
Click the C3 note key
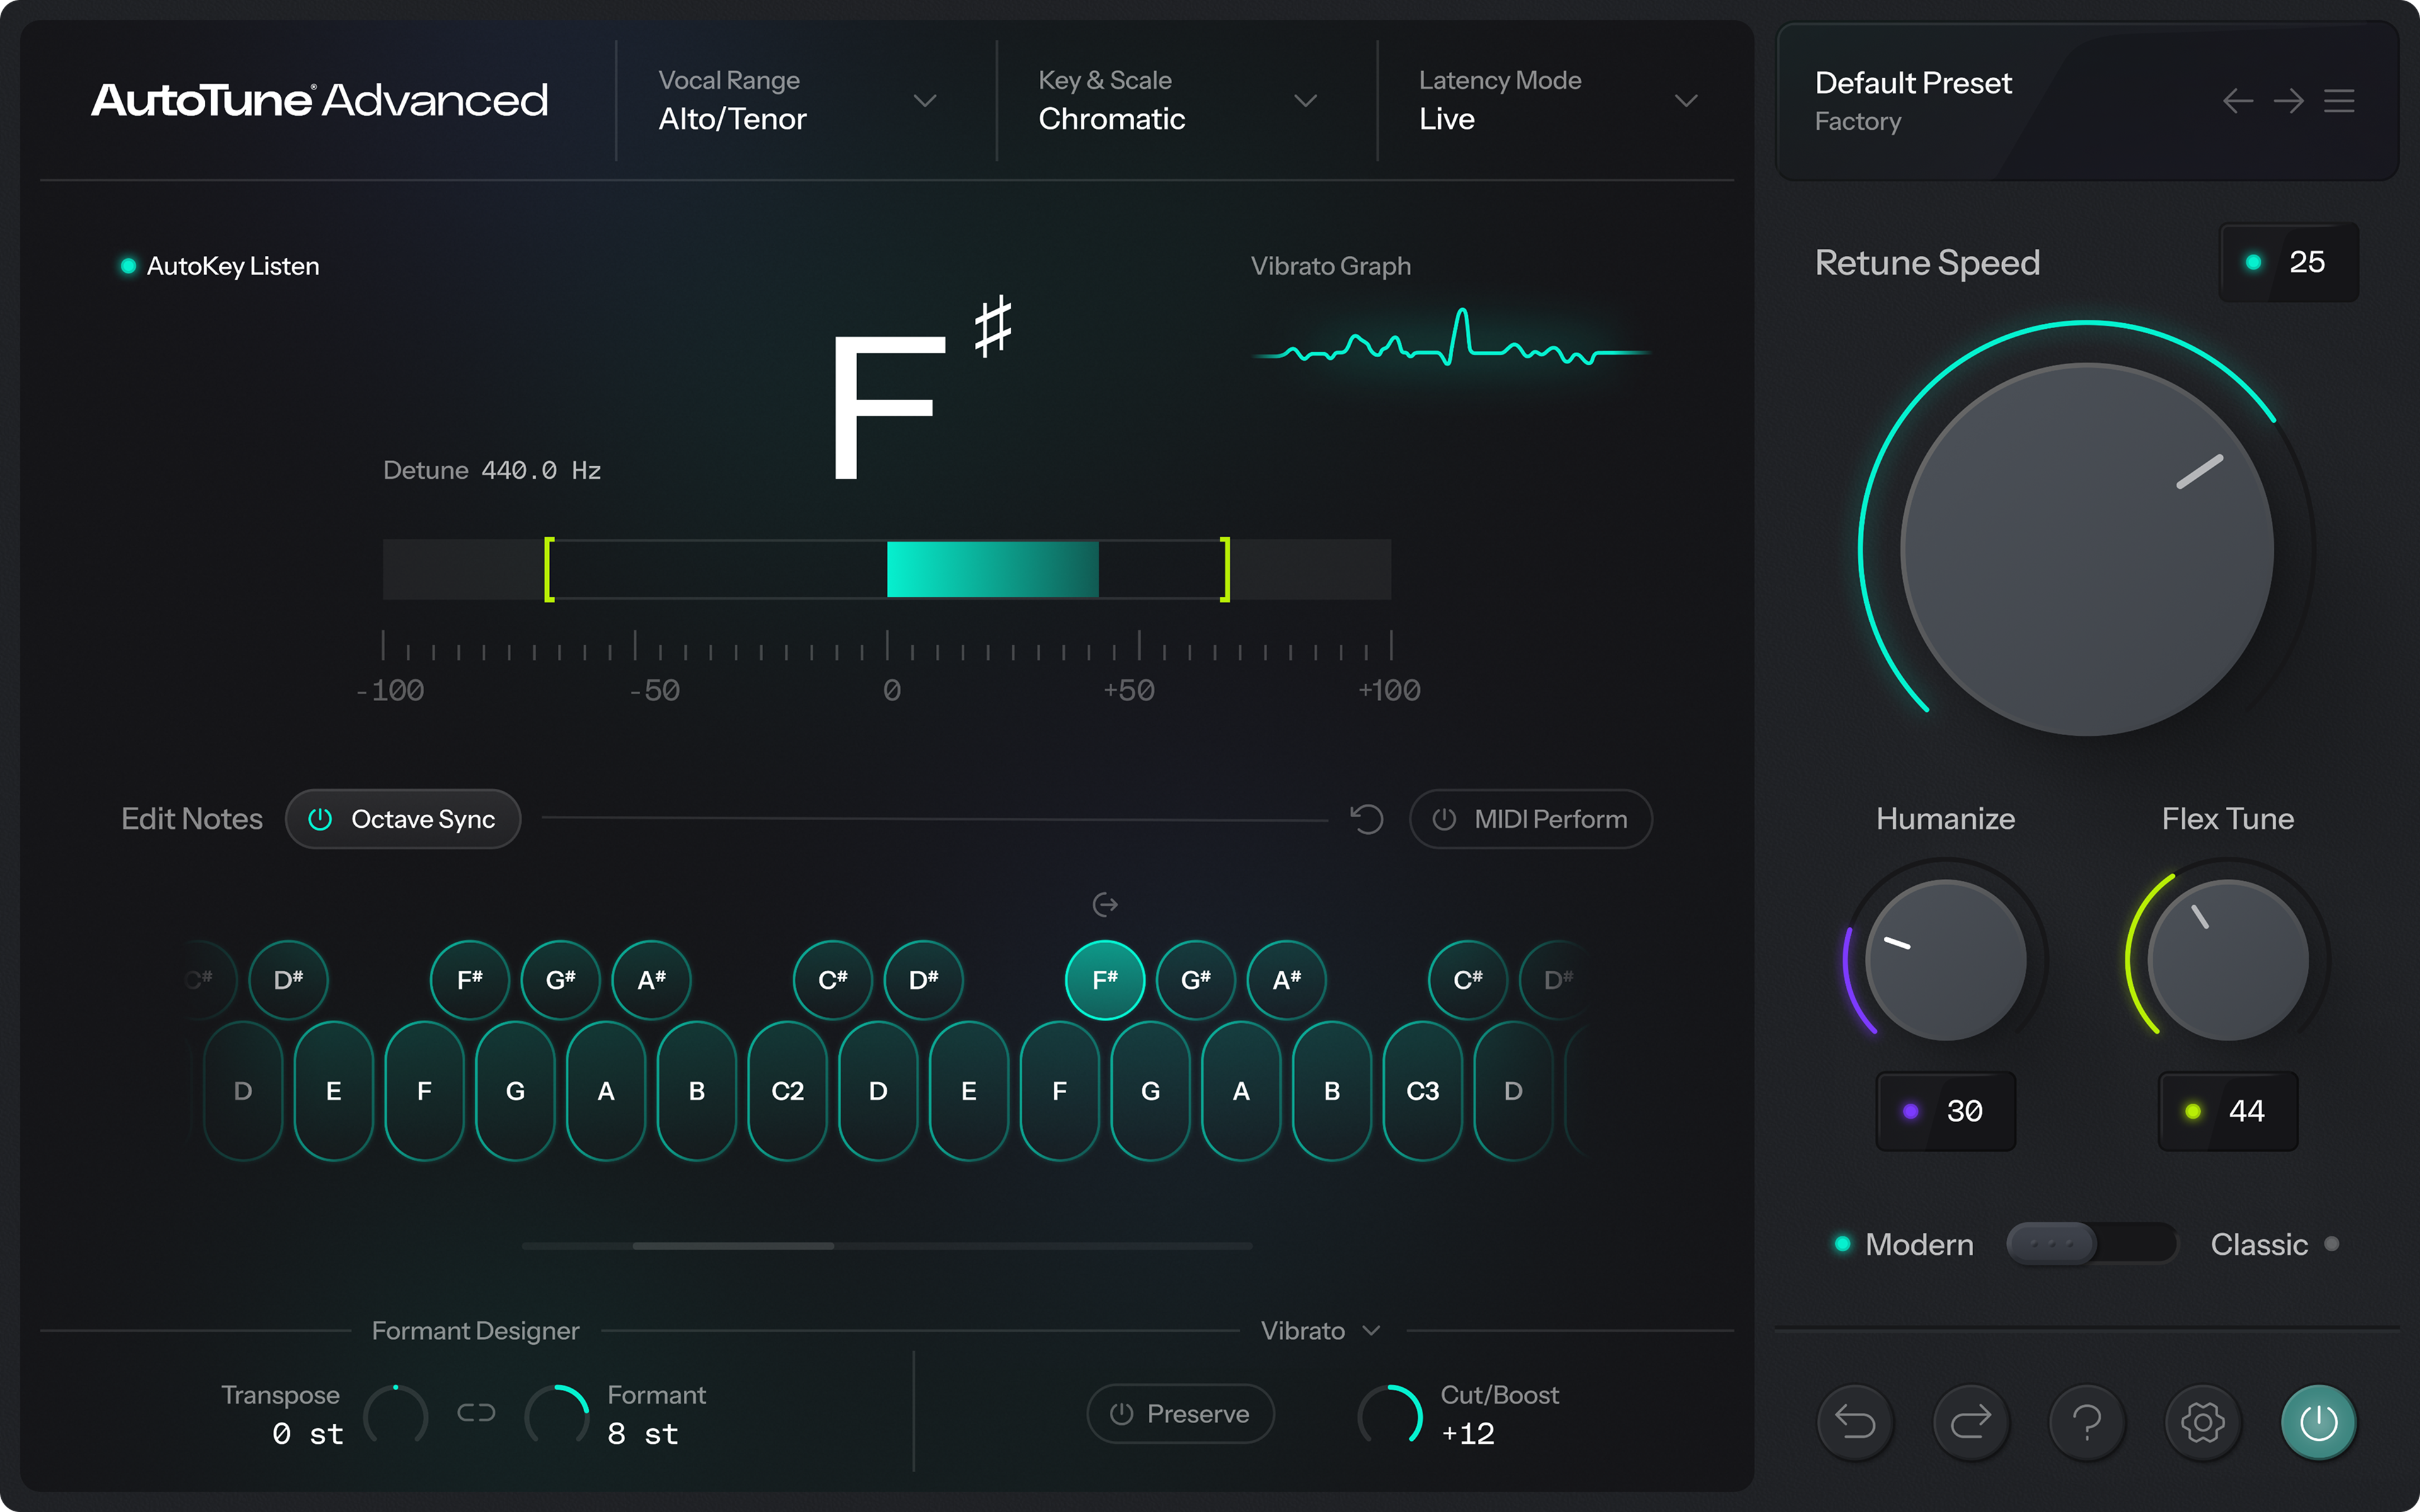(1423, 1090)
